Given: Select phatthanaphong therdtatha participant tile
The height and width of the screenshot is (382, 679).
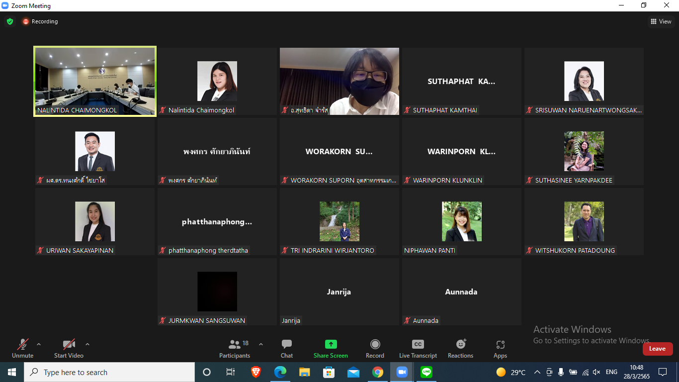Looking at the screenshot, I should (217, 221).
